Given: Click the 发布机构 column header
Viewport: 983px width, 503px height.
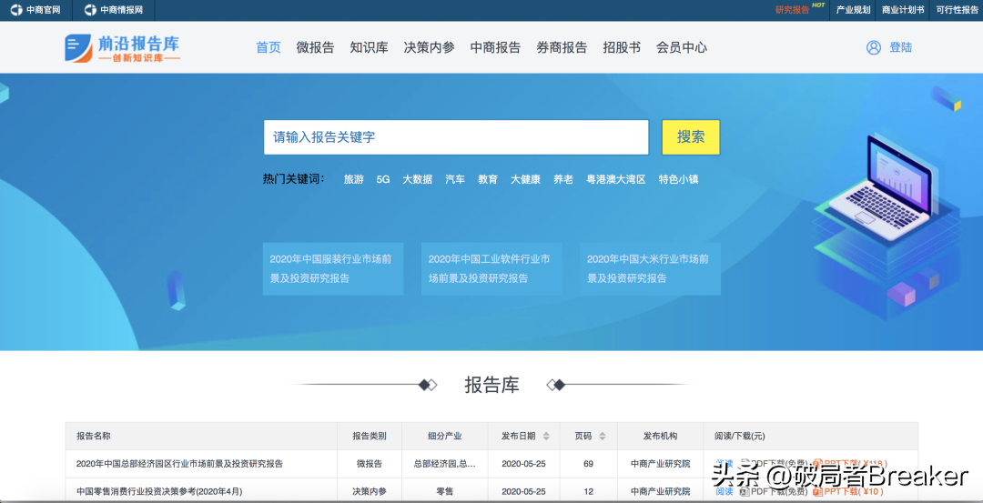Looking at the screenshot, I should [660, 436].
